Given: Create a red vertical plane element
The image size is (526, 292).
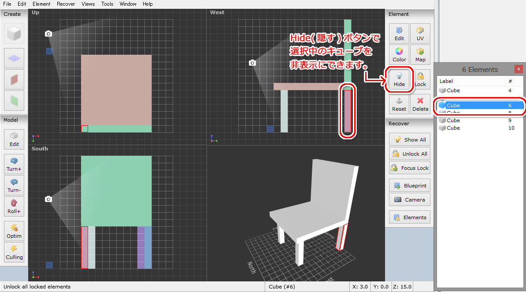Looking at the screenshot, I should point(14,80).
